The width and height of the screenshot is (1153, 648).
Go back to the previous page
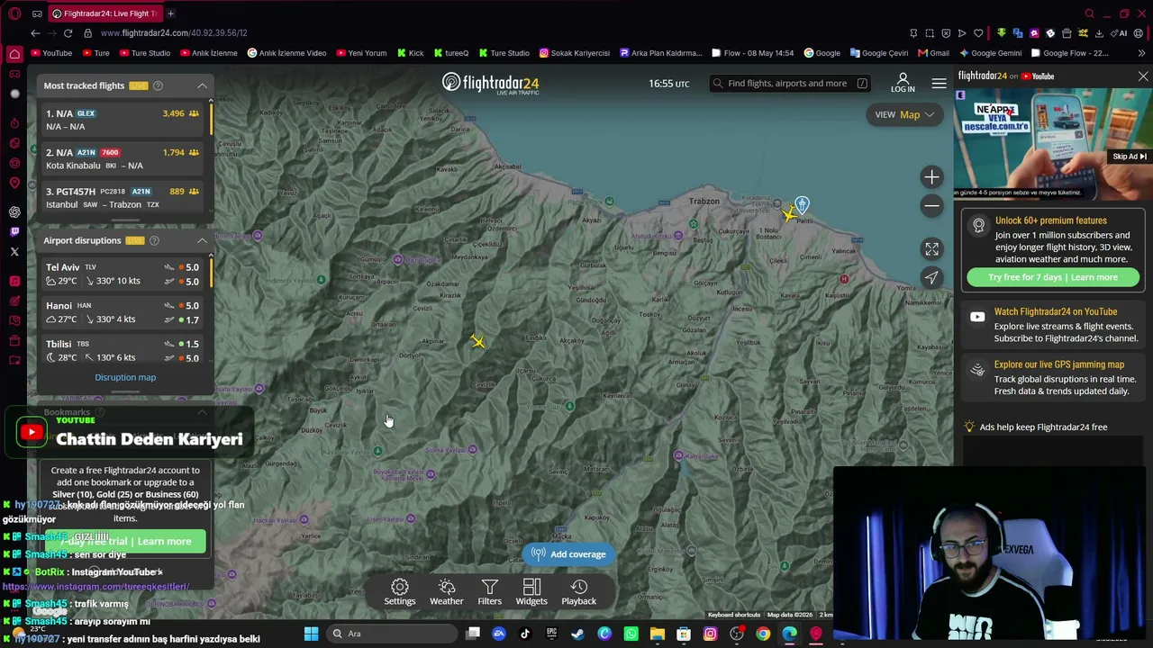click(35, 33)
